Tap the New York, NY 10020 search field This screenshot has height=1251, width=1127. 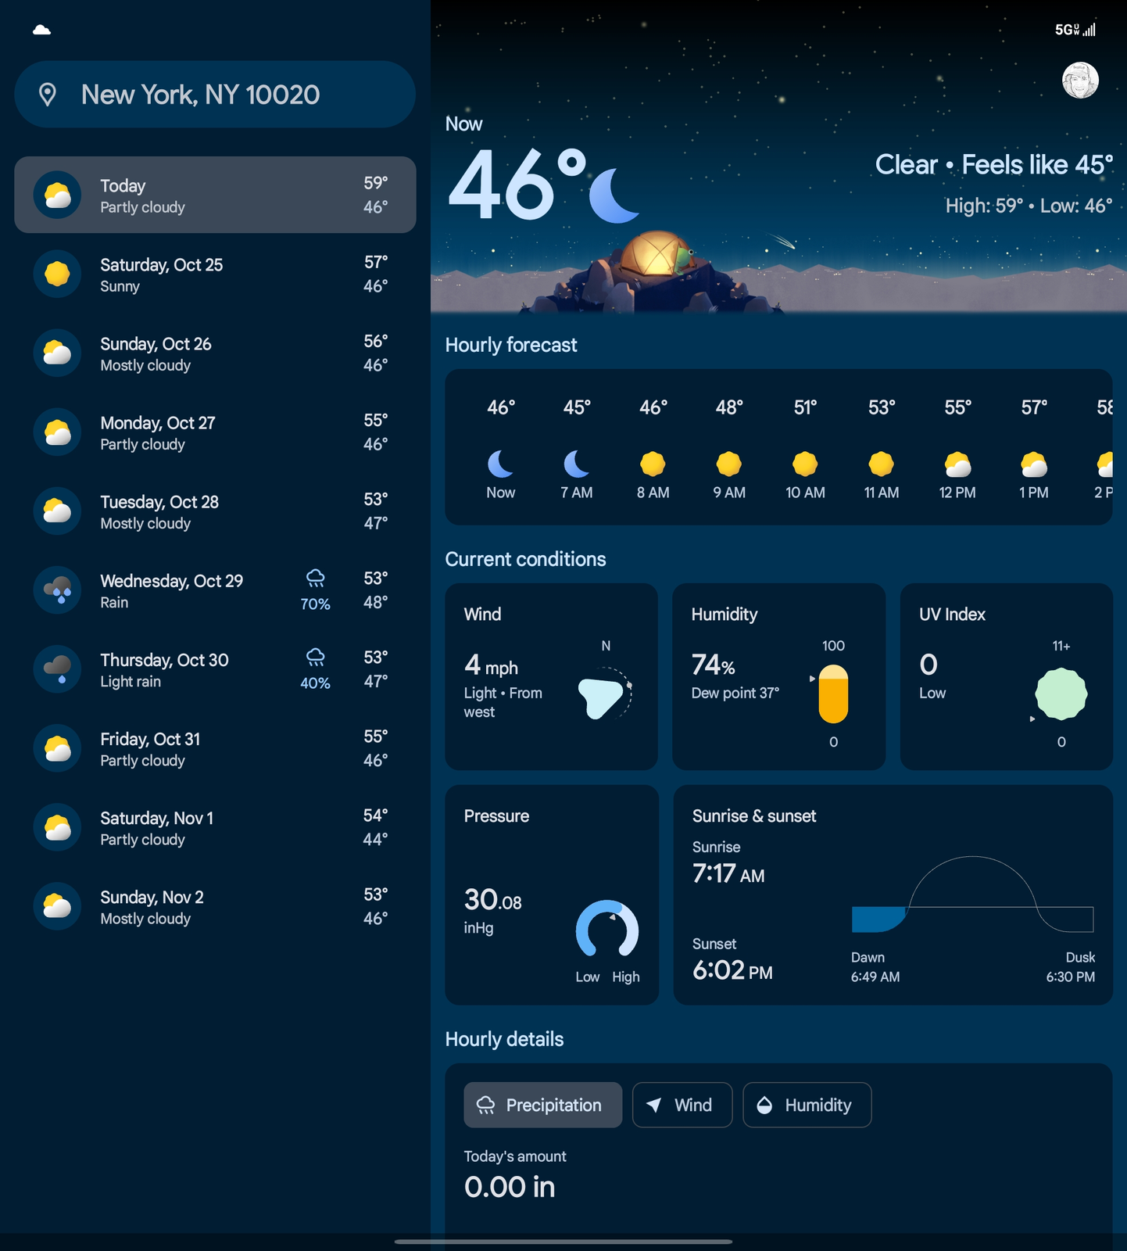point(215,95)
